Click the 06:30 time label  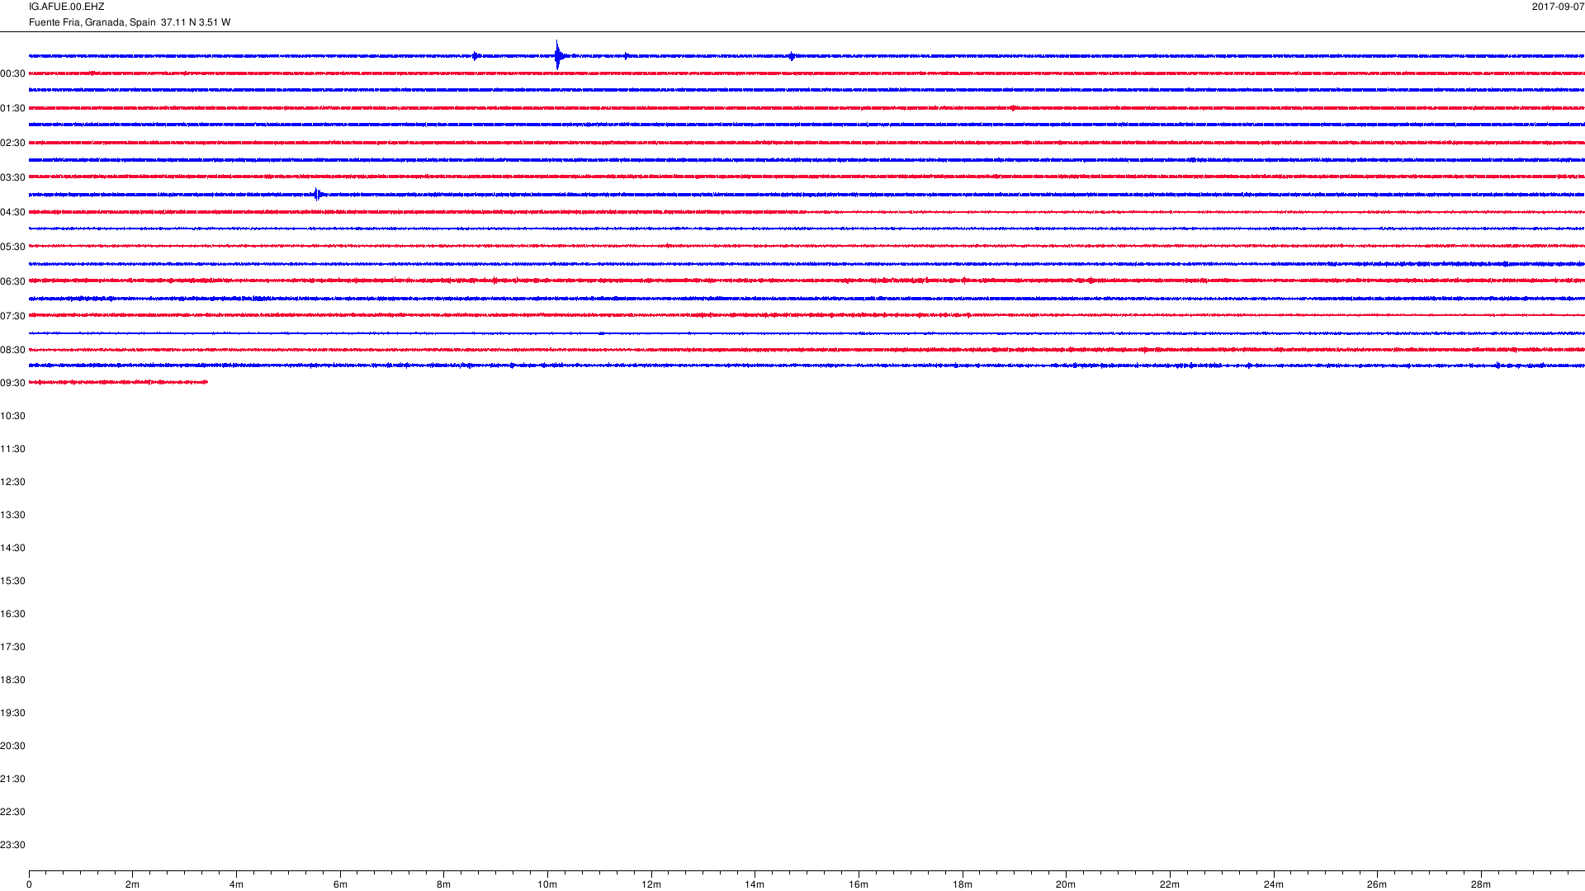pyautogui.click(x=12, y=281)
